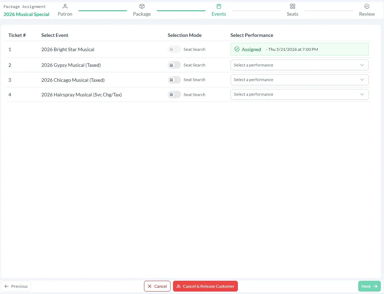Click the Review step checkmark icon
384x294 pixels.
(x=367, y=6)
